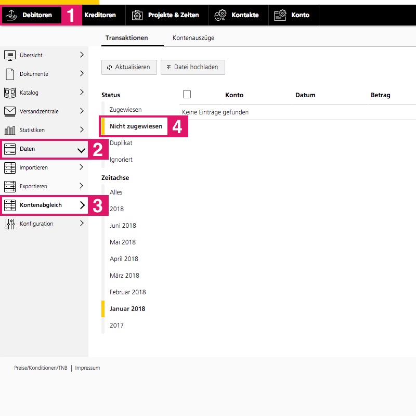Click the Exportieren icon in sidebar
The image size is (416, 416).
tap(10, 186)
